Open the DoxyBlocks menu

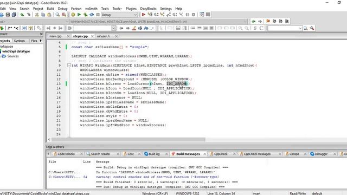point(148,9)
